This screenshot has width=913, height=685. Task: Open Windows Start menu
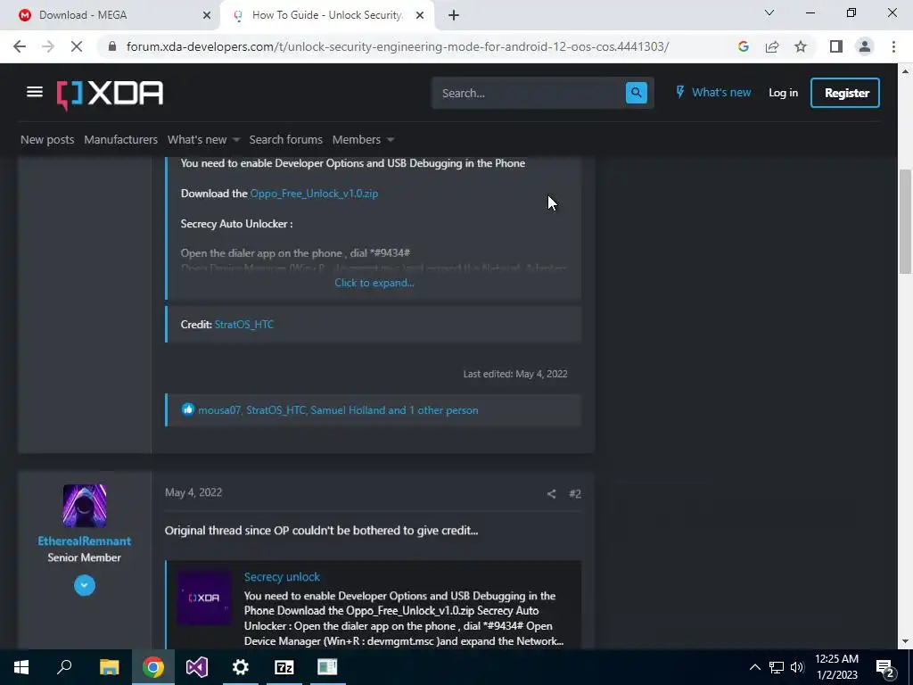click(21, 667)
